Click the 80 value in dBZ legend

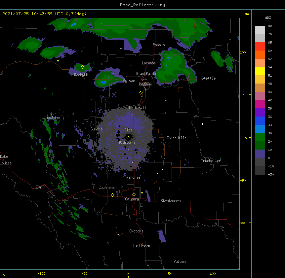[270, 26]
